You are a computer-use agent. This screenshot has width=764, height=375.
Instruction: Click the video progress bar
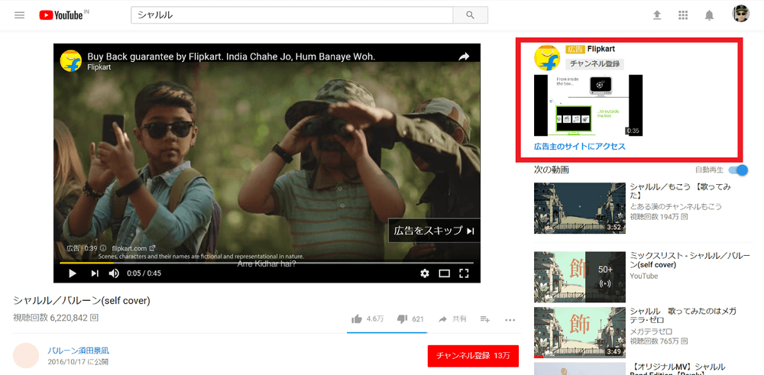pyautogui.click(x=267, y=263)
